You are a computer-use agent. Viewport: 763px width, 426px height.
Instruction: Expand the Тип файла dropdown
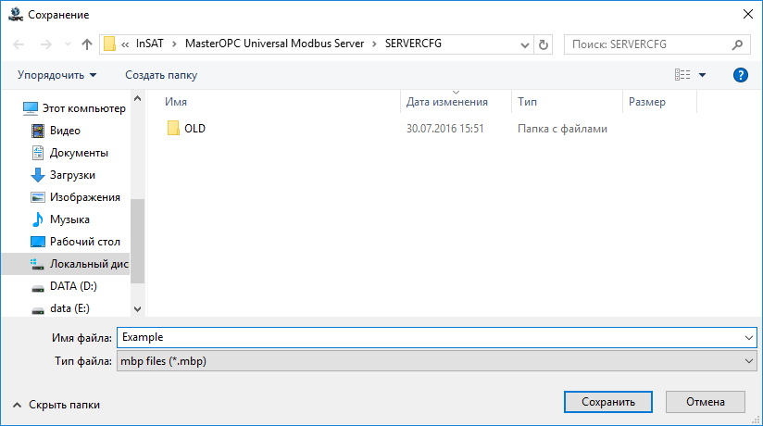click(x=749, y=361)
